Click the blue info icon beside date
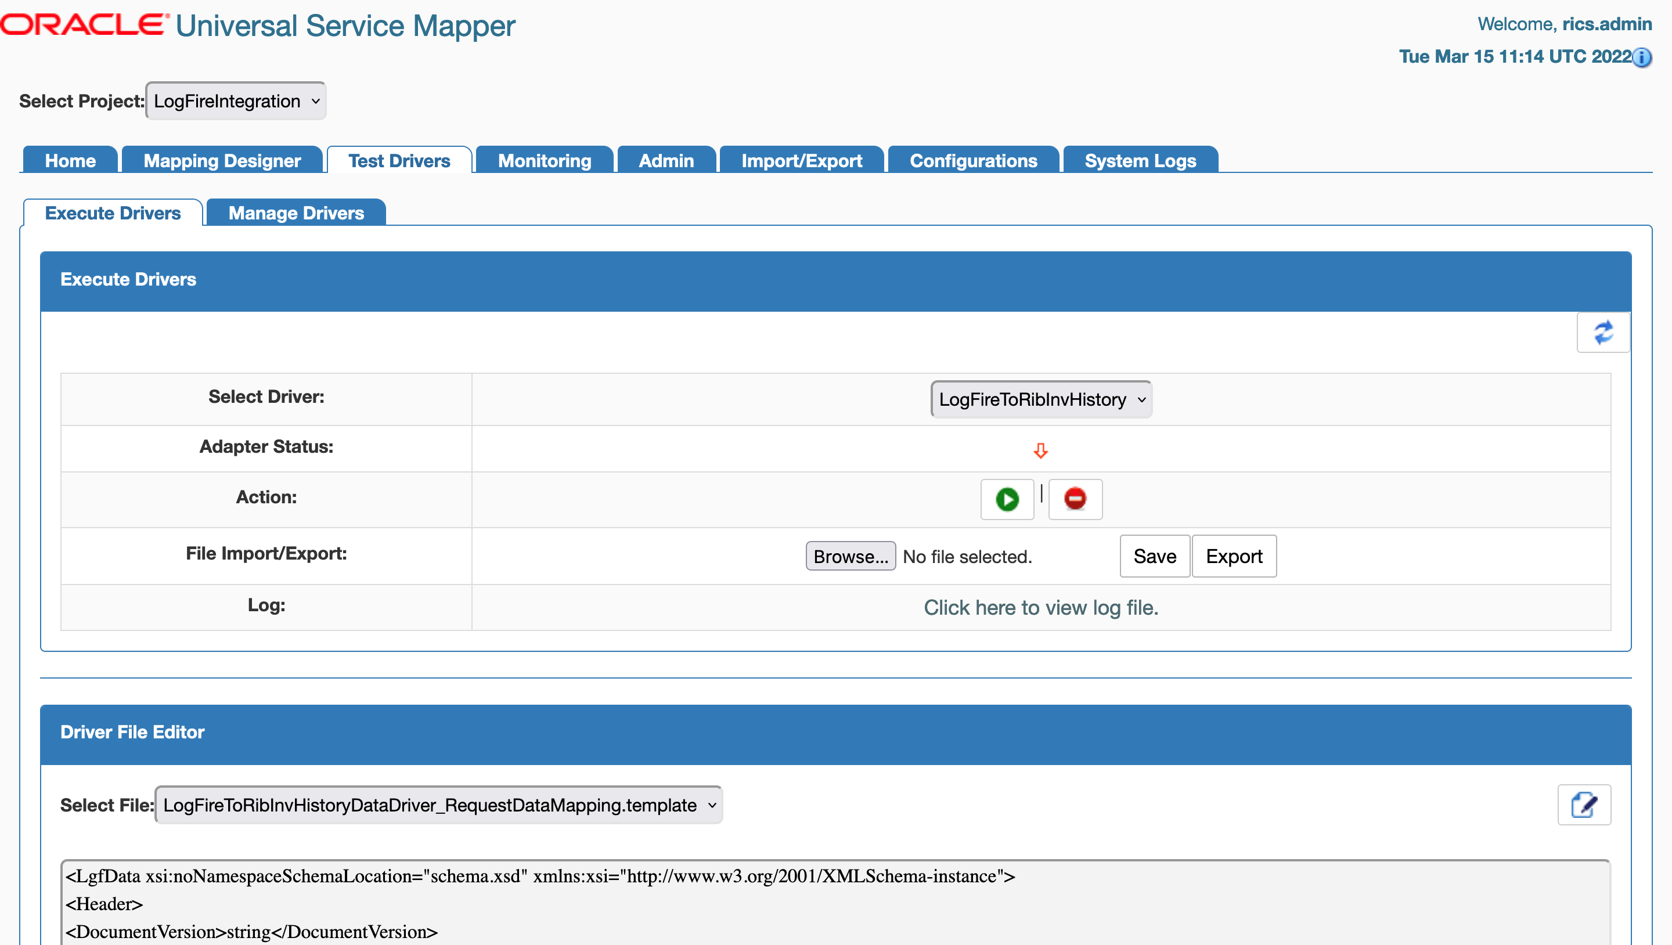The height and width of the screenshot is (945, 1672). (x=1641, y=58)
